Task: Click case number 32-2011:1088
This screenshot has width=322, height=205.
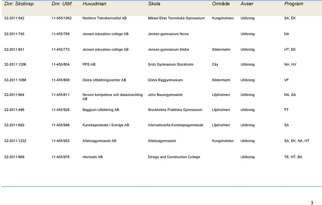Action: click(15, 80)
